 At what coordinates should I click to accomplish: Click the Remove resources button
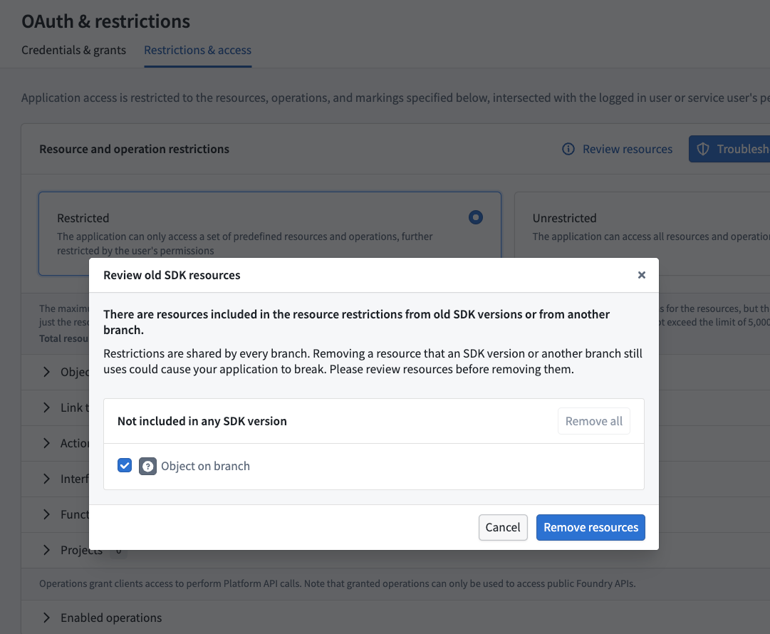point(590,527)
